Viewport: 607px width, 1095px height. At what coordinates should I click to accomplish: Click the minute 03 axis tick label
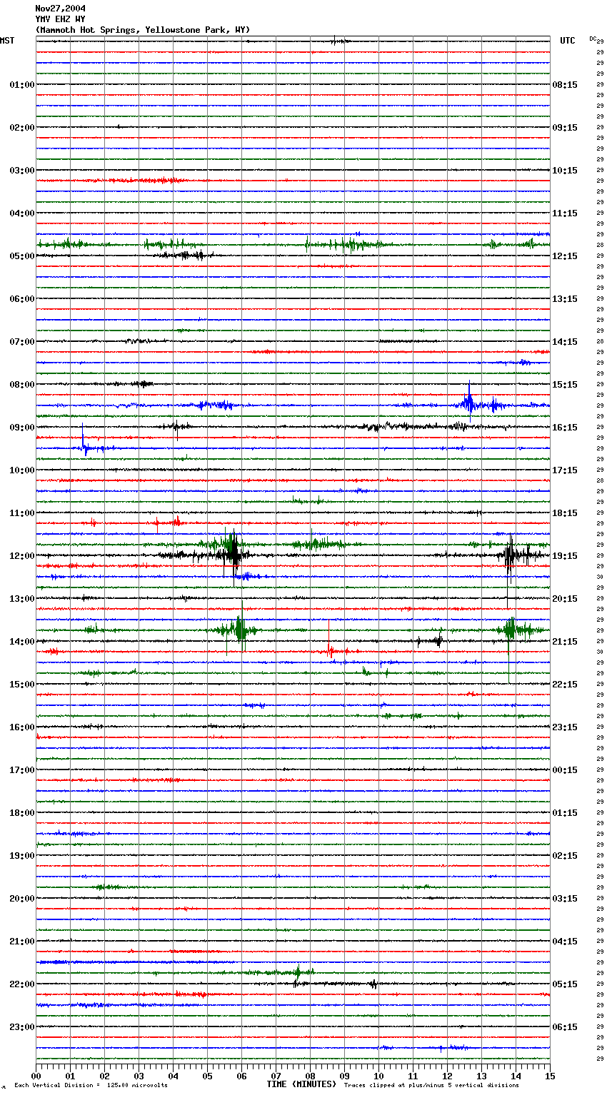(139, 1076)
